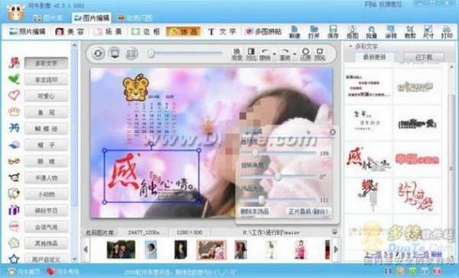This screenshot has height=278, width=459.
Task: Open the 美容 beauty tool
Action: [70, 31]
